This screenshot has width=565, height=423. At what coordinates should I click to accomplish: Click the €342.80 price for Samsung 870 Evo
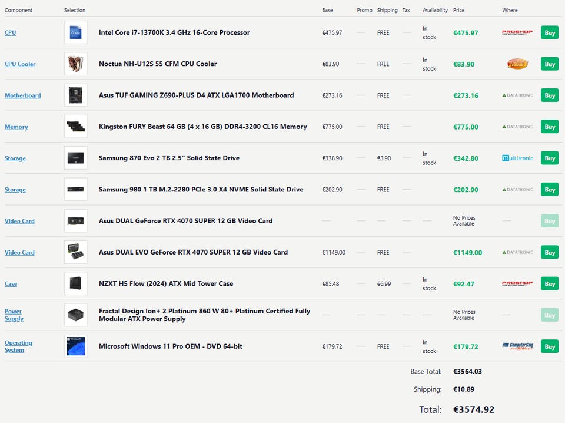466,158
